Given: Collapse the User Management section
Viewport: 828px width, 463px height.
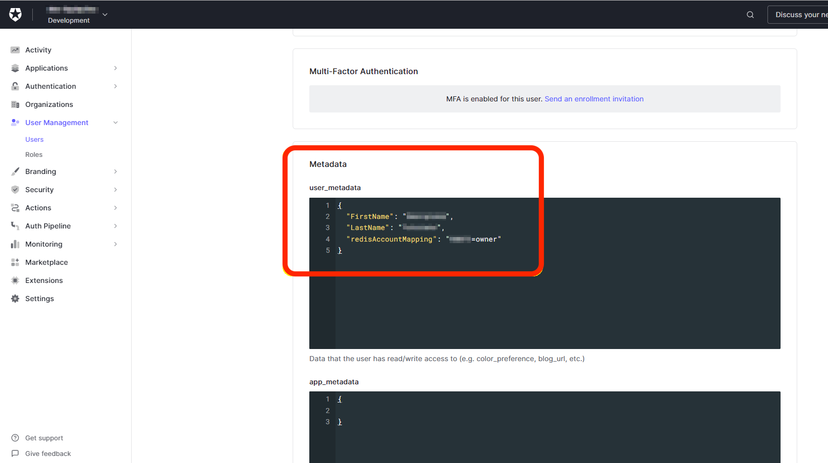Looking at the screenshot, I should tap(116, 123).
